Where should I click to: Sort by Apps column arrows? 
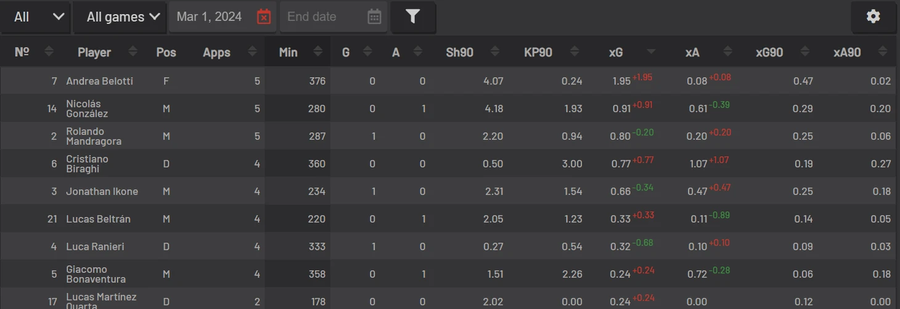pos(252,52)
